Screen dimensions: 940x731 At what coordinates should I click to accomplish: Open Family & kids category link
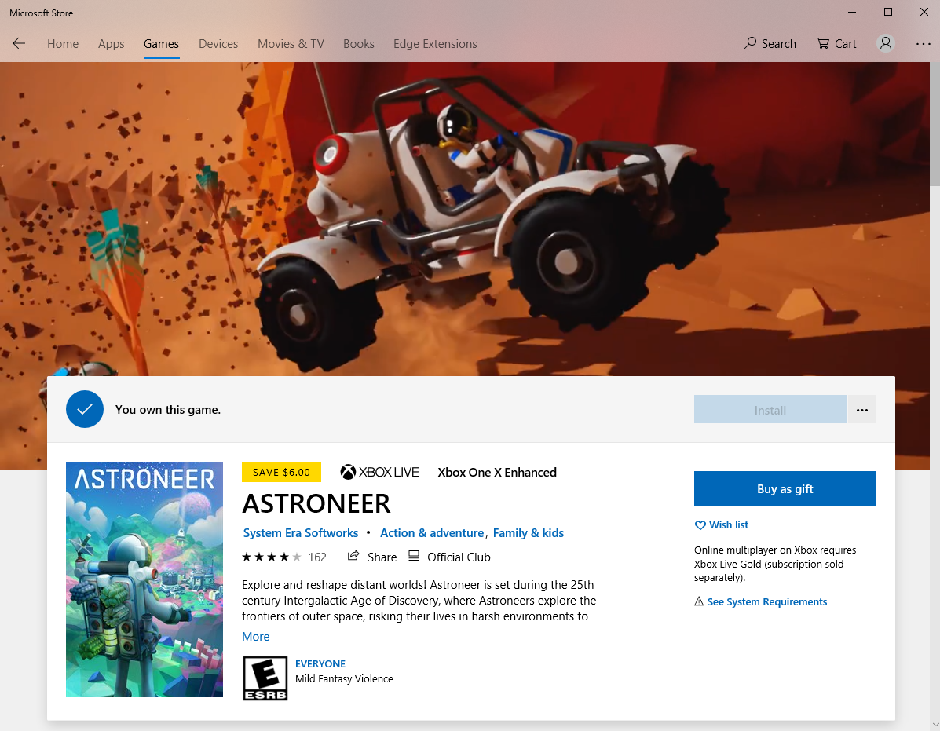point(529,532)
